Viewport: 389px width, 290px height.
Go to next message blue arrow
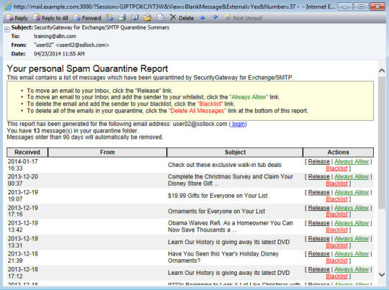click(x=215, y=17)
